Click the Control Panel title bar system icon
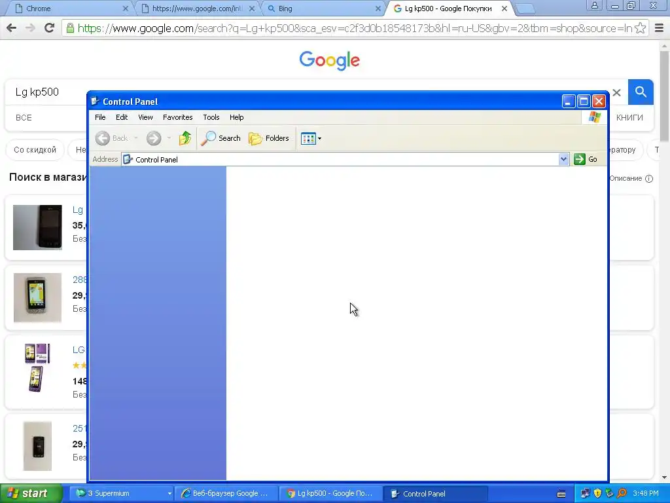 pyautogui.click(x=95, y=102)
